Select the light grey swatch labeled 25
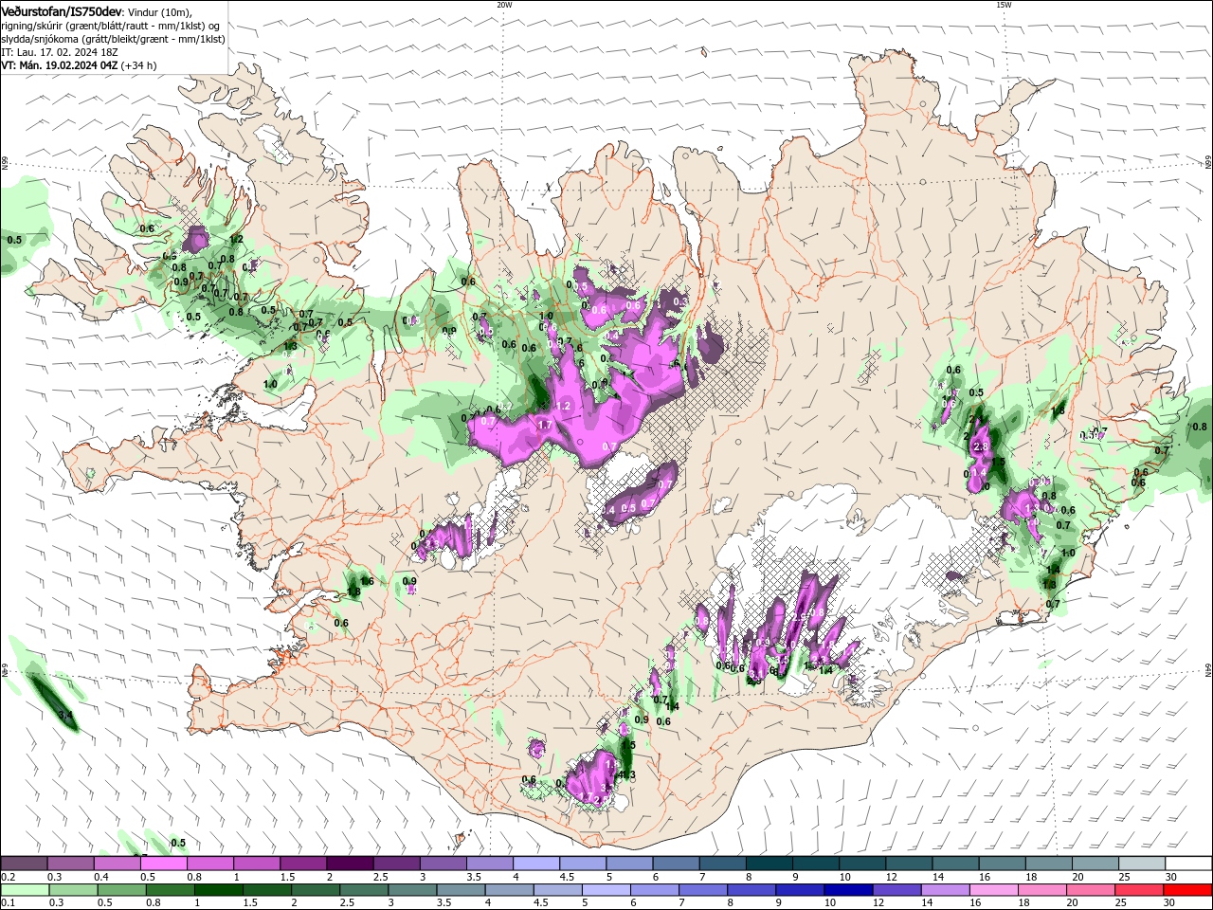The image size is (1213, 910). pos(1142,864)
